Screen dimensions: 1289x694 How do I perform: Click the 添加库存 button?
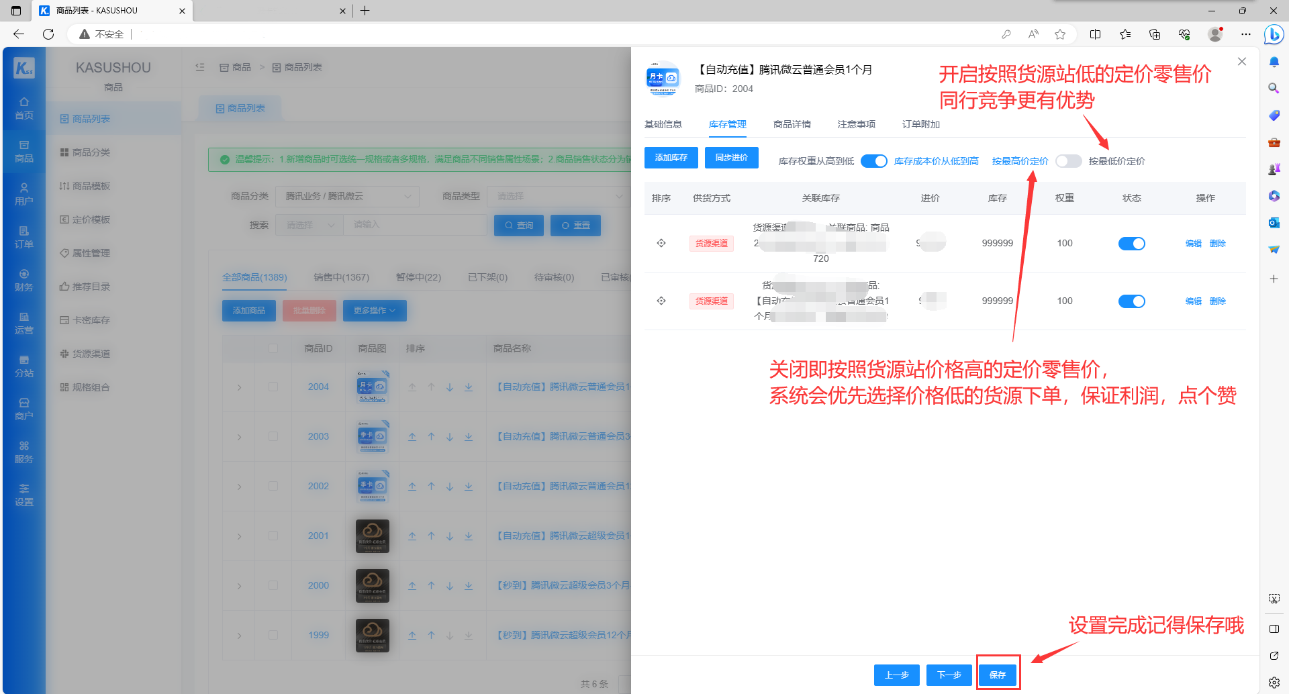[x=671, y=158]
